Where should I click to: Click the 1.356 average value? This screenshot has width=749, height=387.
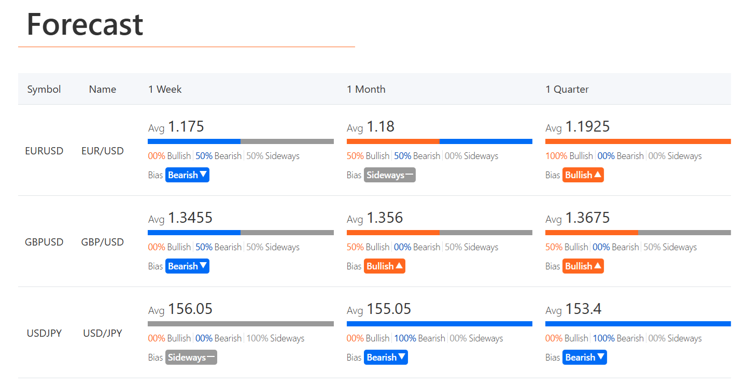click(385, 218)
